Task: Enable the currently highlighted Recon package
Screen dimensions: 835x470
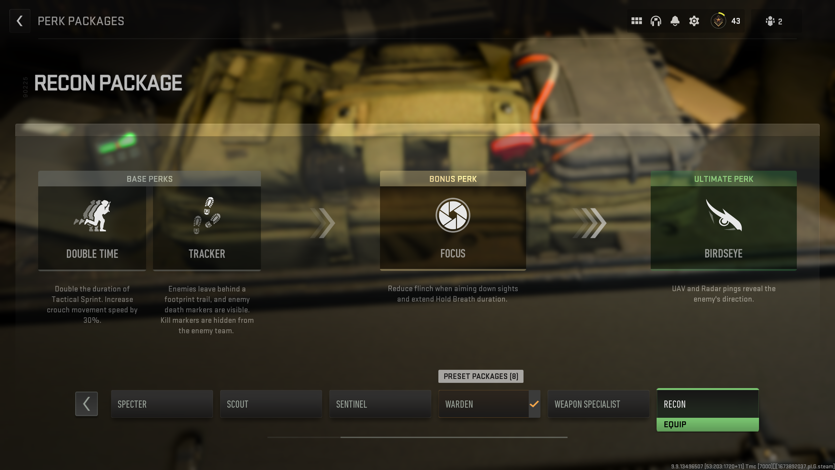Action: [708, 424]
